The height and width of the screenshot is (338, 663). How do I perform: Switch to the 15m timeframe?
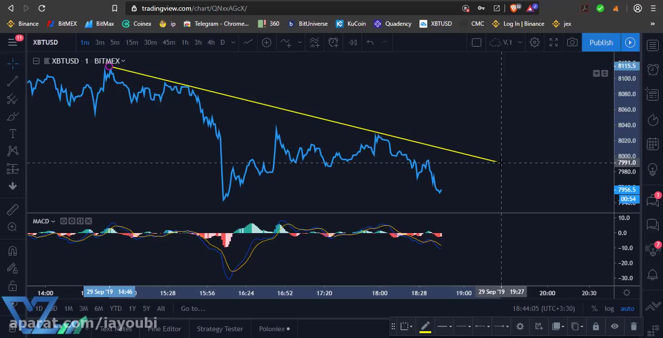tap(132, 43)
